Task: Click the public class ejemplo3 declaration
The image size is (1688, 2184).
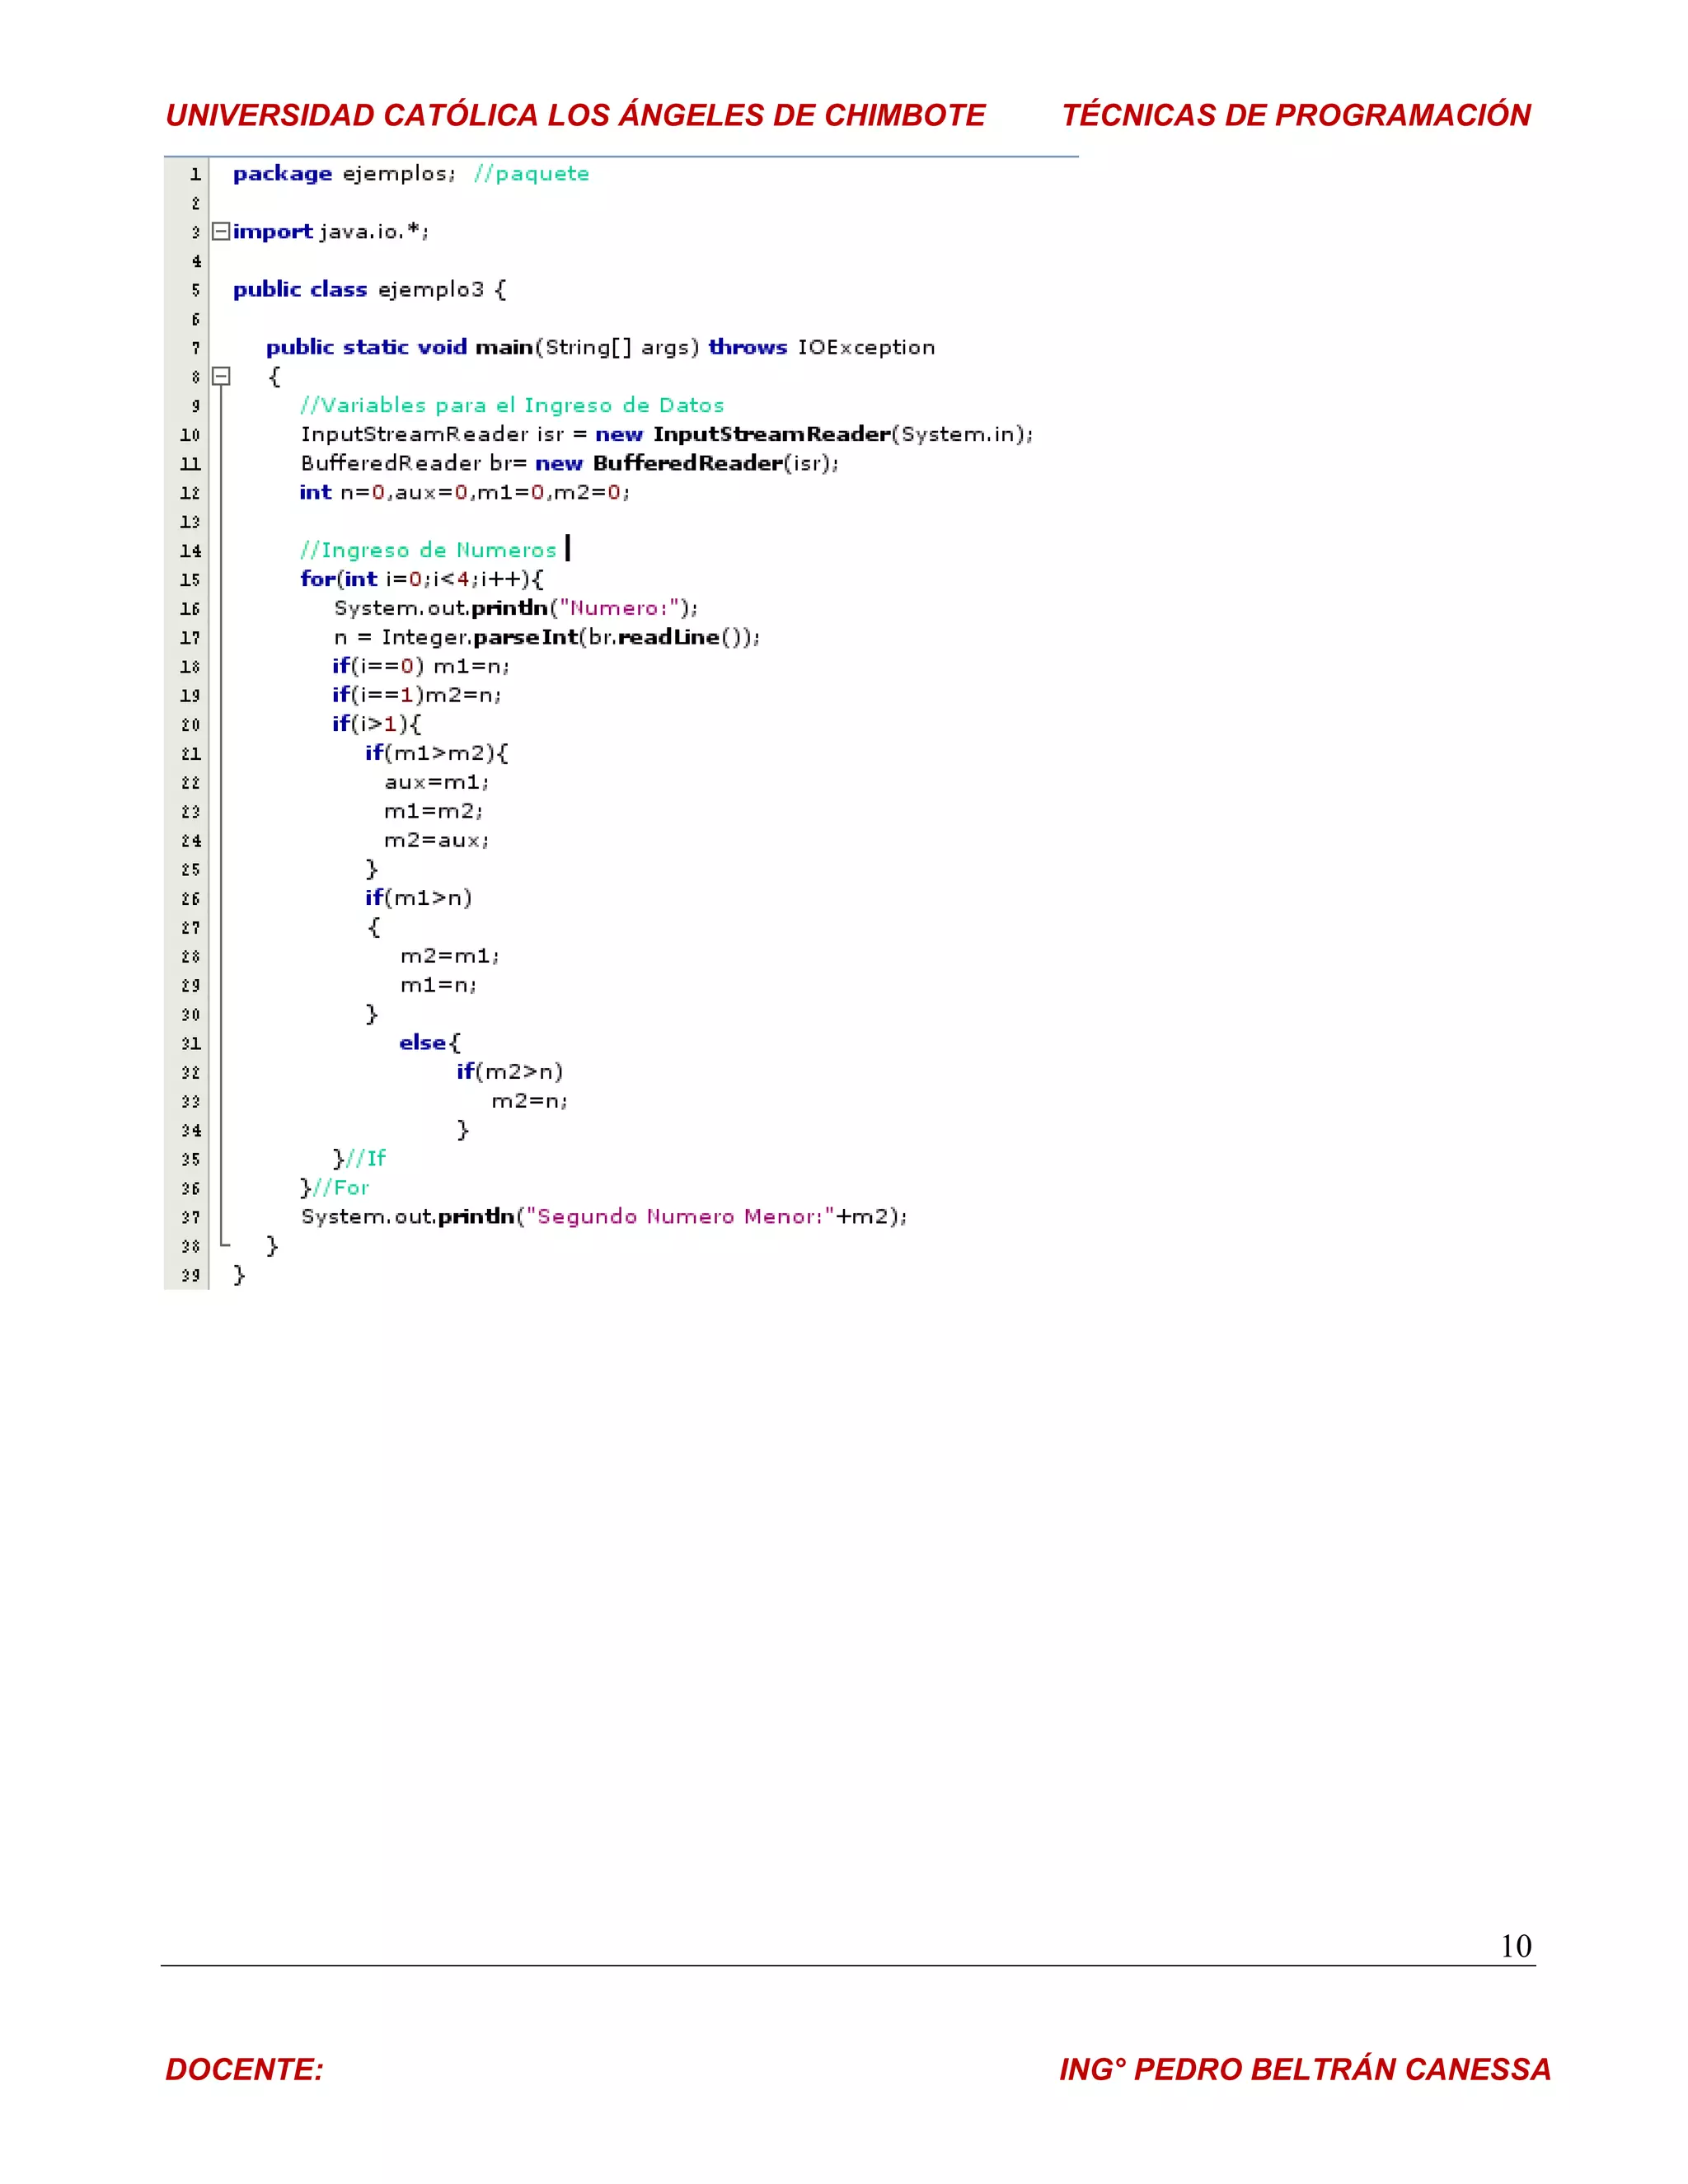Action: click(369, 290)
